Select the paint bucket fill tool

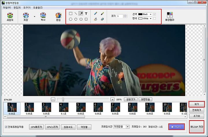[x=96, y=19]
